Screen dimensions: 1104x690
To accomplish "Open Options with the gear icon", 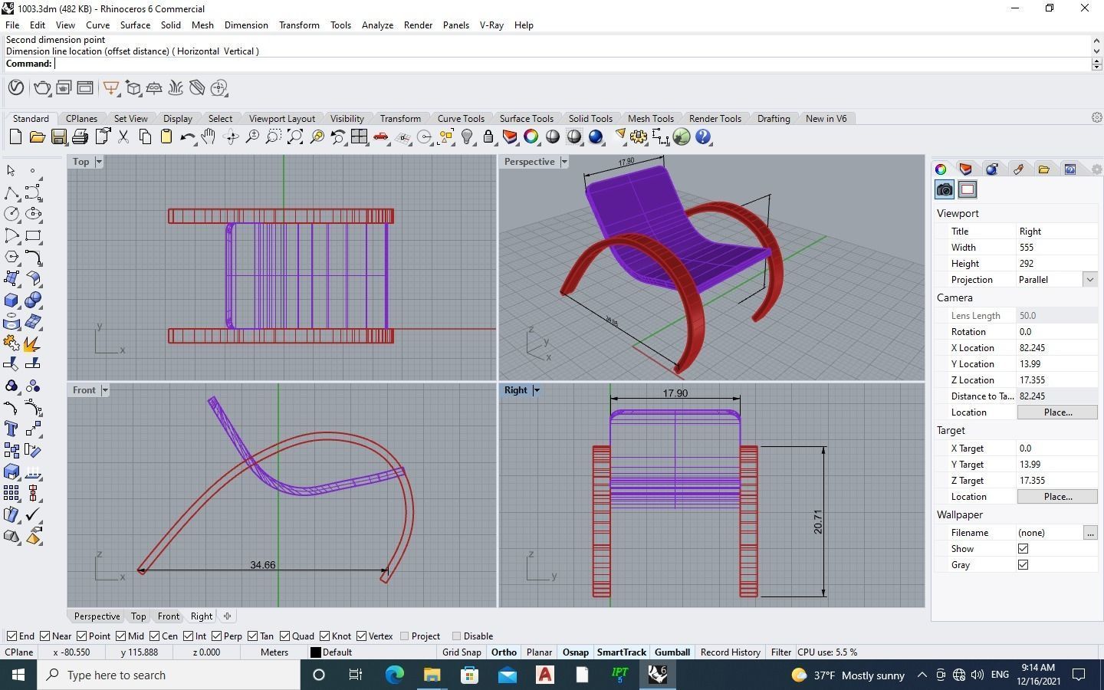I will [639, 137].
